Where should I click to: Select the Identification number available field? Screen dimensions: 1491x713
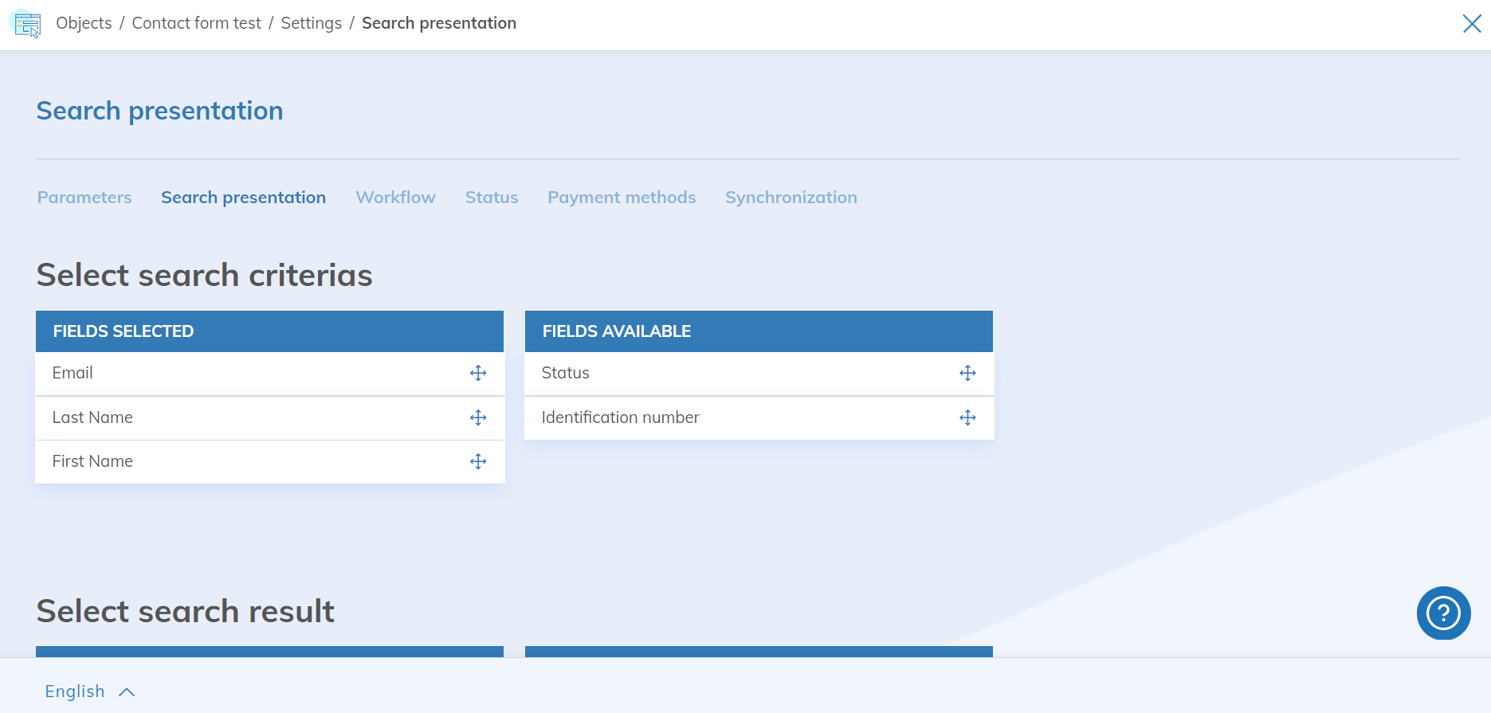(x=620, y=417)
